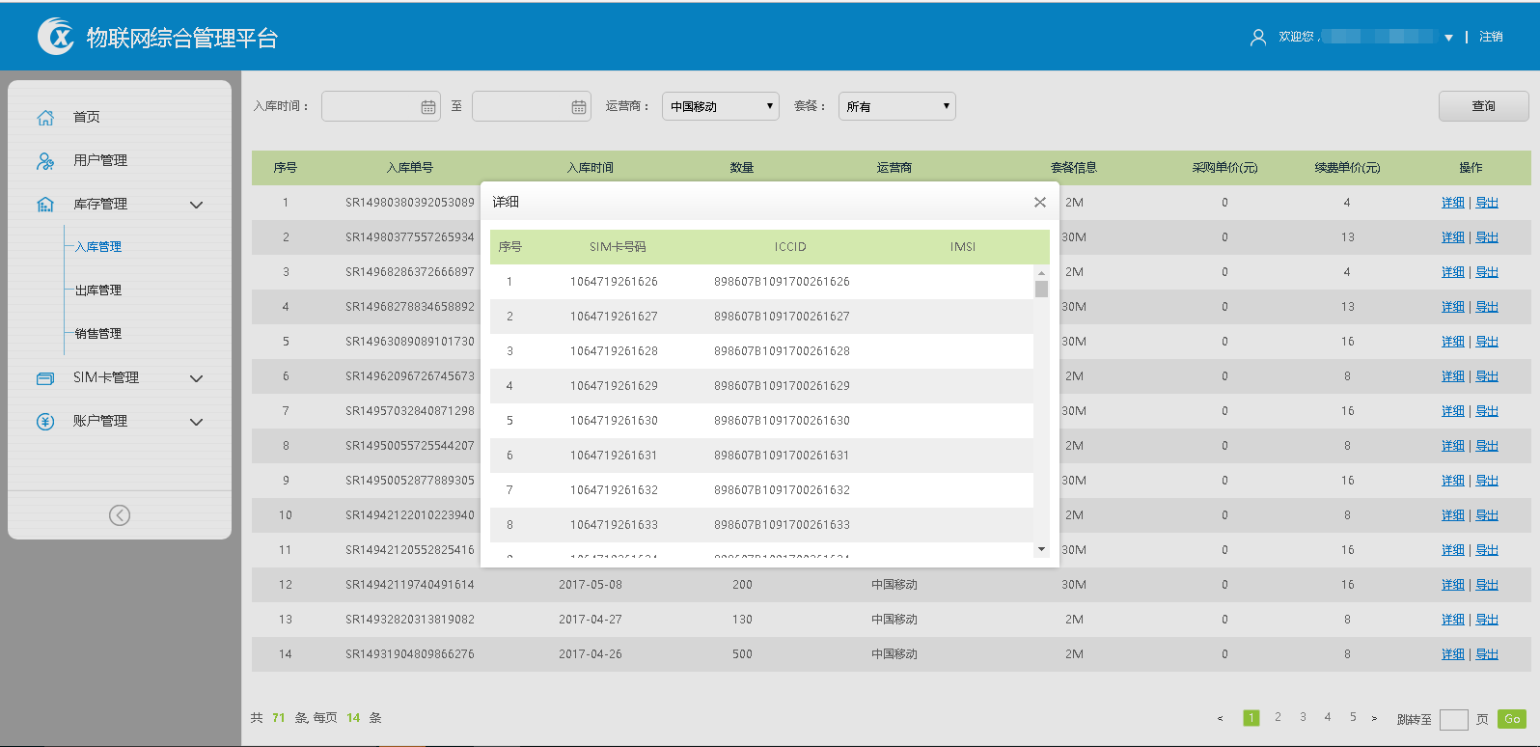
Task: Expand the 账户管理 menu chevron
Action: point(197,422)
